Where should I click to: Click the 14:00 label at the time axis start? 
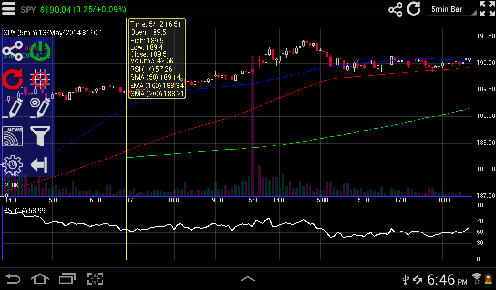pos(12,200)
